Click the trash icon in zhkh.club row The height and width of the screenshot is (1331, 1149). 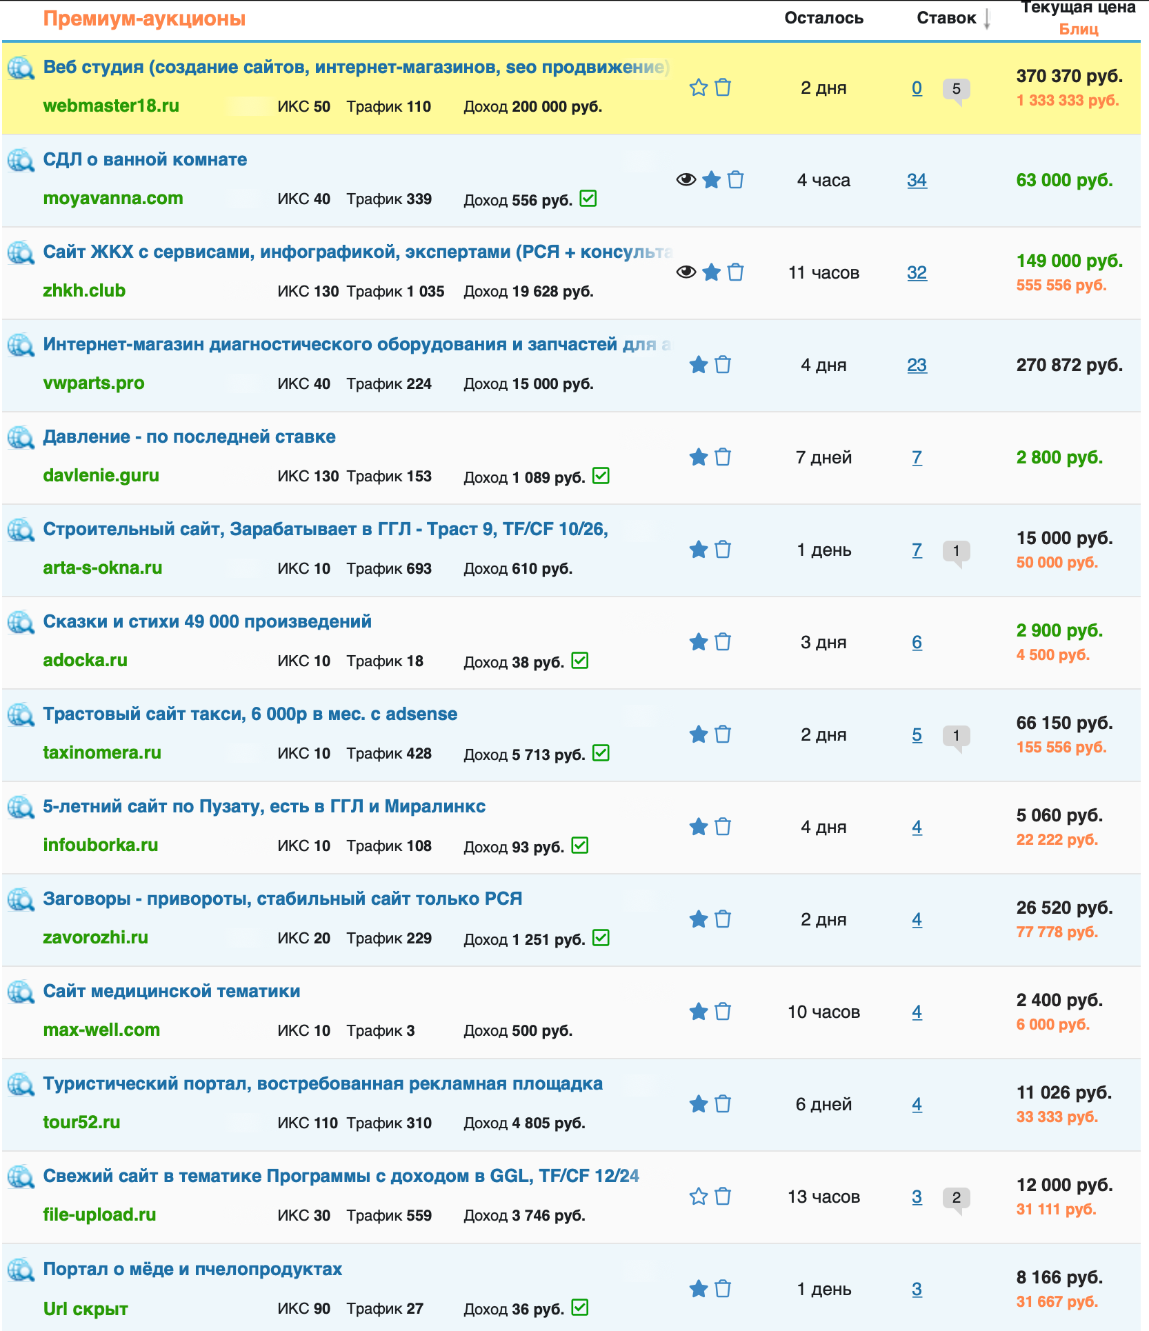coord(736,272)
